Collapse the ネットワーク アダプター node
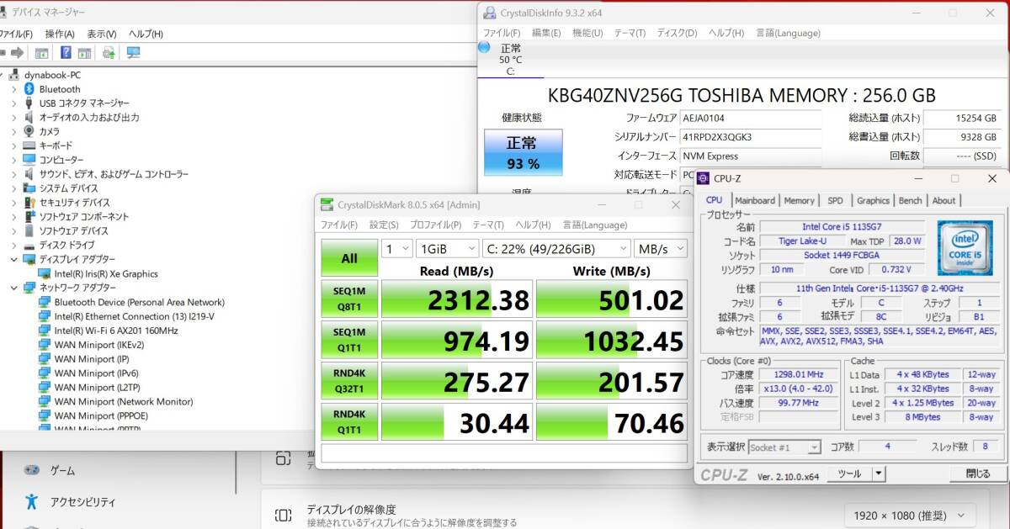Image resolution: width=1010 pixels, height=529 pixels. point(13,288)
